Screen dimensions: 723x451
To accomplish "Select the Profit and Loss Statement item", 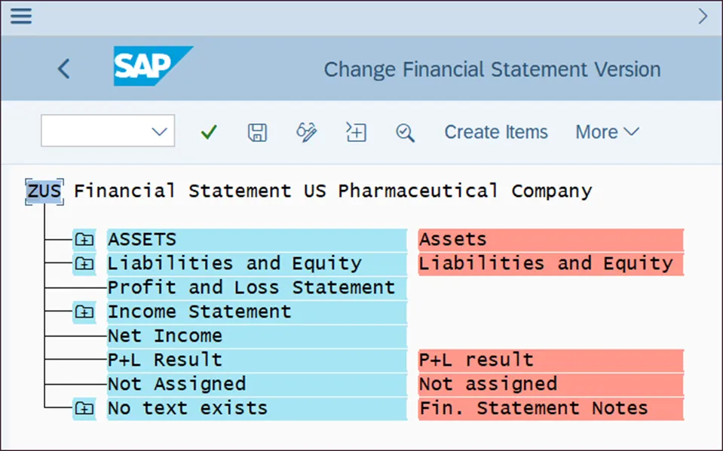I will tap(251, 287).
